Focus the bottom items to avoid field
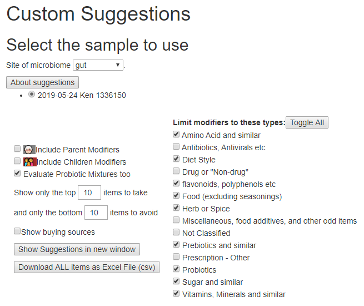This screenshot has width=364, height=306. (x=96, y=213)
